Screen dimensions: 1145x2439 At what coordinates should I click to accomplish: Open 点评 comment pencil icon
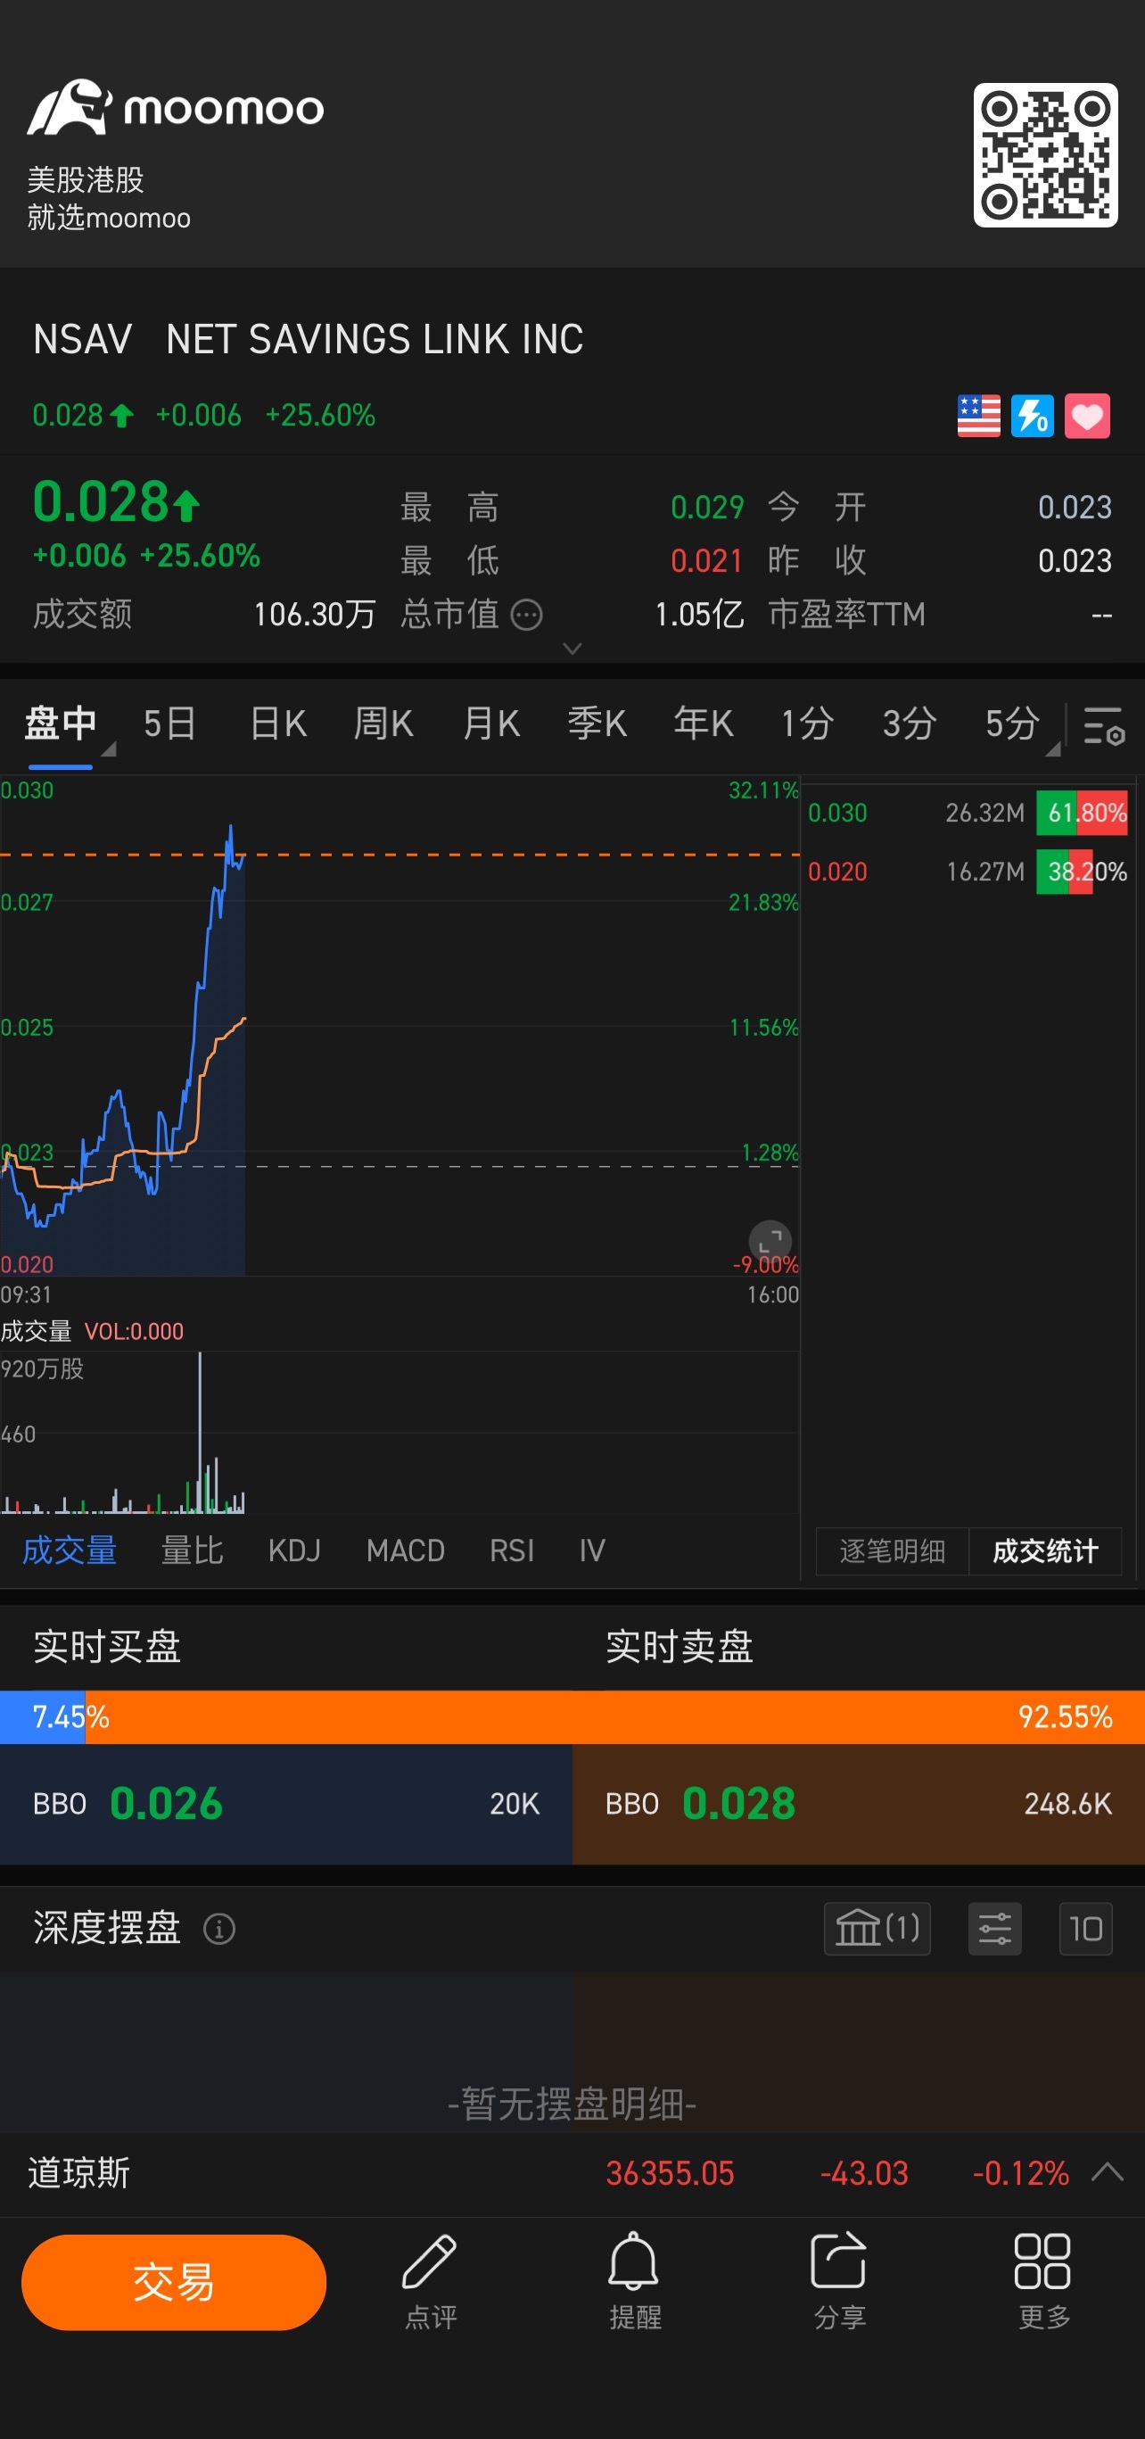pyautogui.click(x=431, y=2283)
